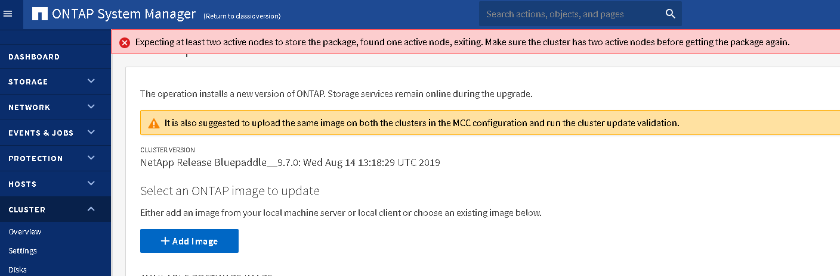The width and height of the screenshot is (840, 276).
Task: Click the yellow warning triangle icon
Action: point(154,124)
